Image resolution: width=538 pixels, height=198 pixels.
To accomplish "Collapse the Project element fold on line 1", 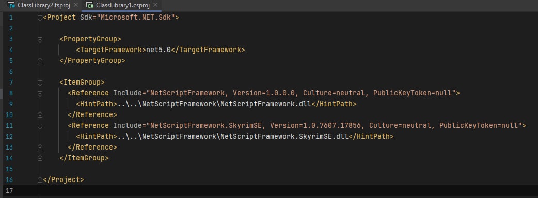I will point(40,18).
